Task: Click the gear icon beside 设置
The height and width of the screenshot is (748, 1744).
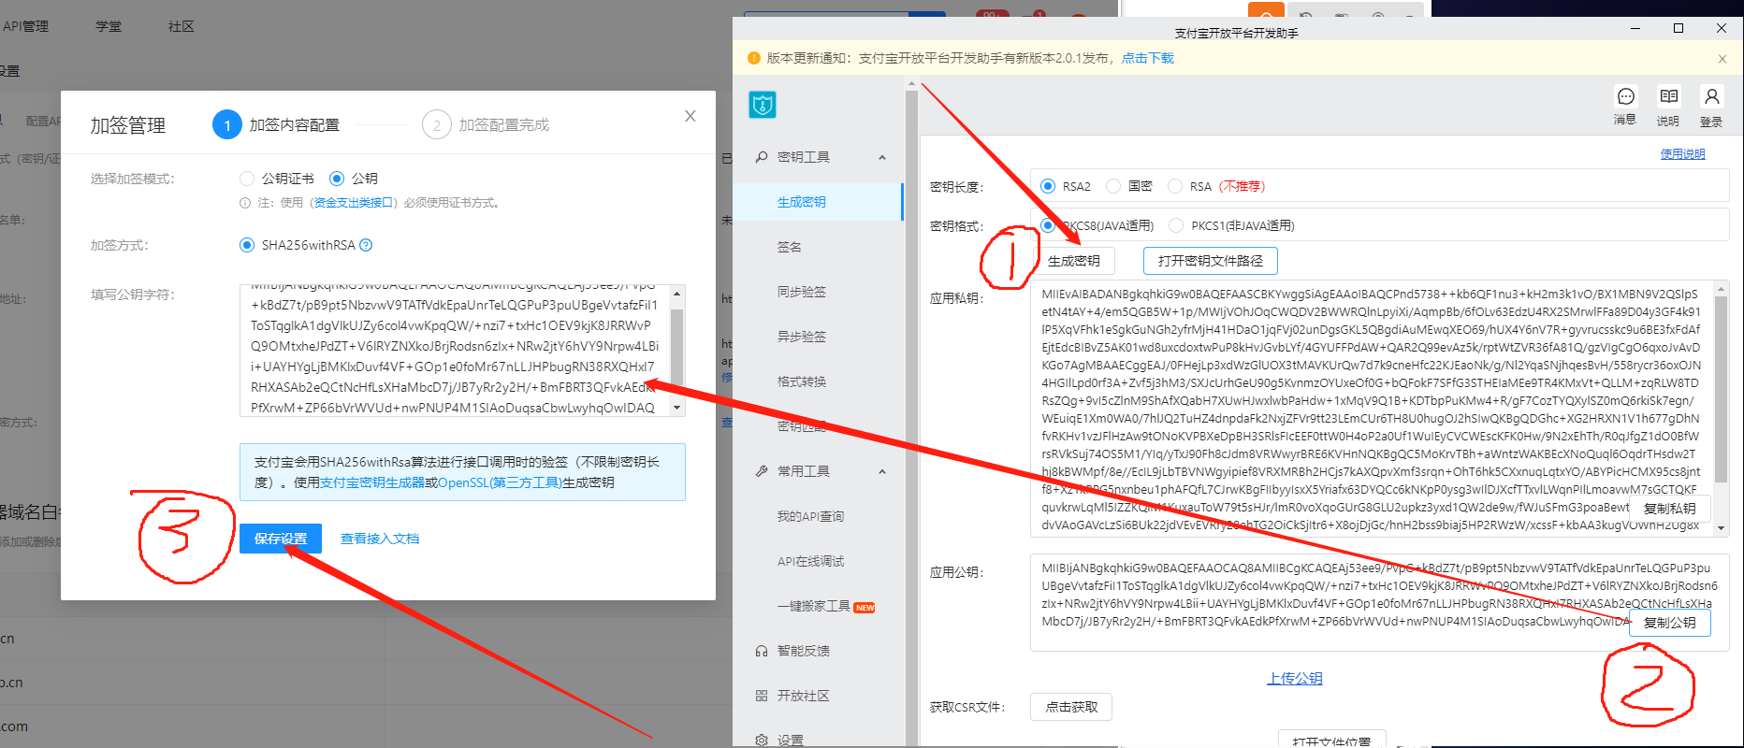Action: point(762,741)
